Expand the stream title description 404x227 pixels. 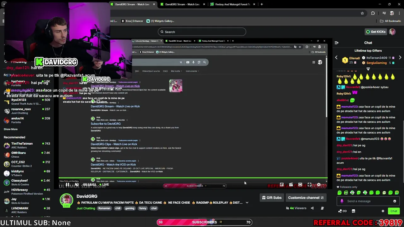(x=247, y=203)
